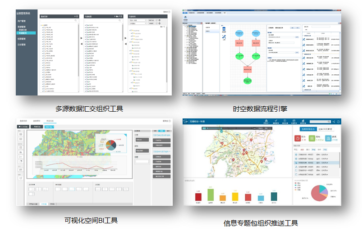Click blue building icon stat card

click(328, 138)
